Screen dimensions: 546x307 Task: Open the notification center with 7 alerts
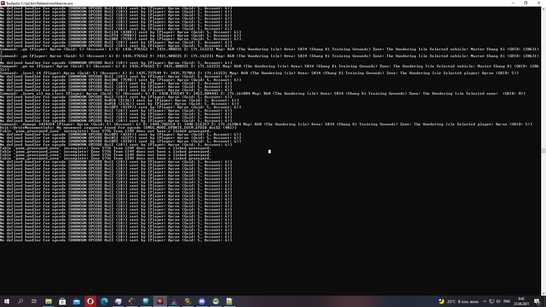[x=537, y=301]
